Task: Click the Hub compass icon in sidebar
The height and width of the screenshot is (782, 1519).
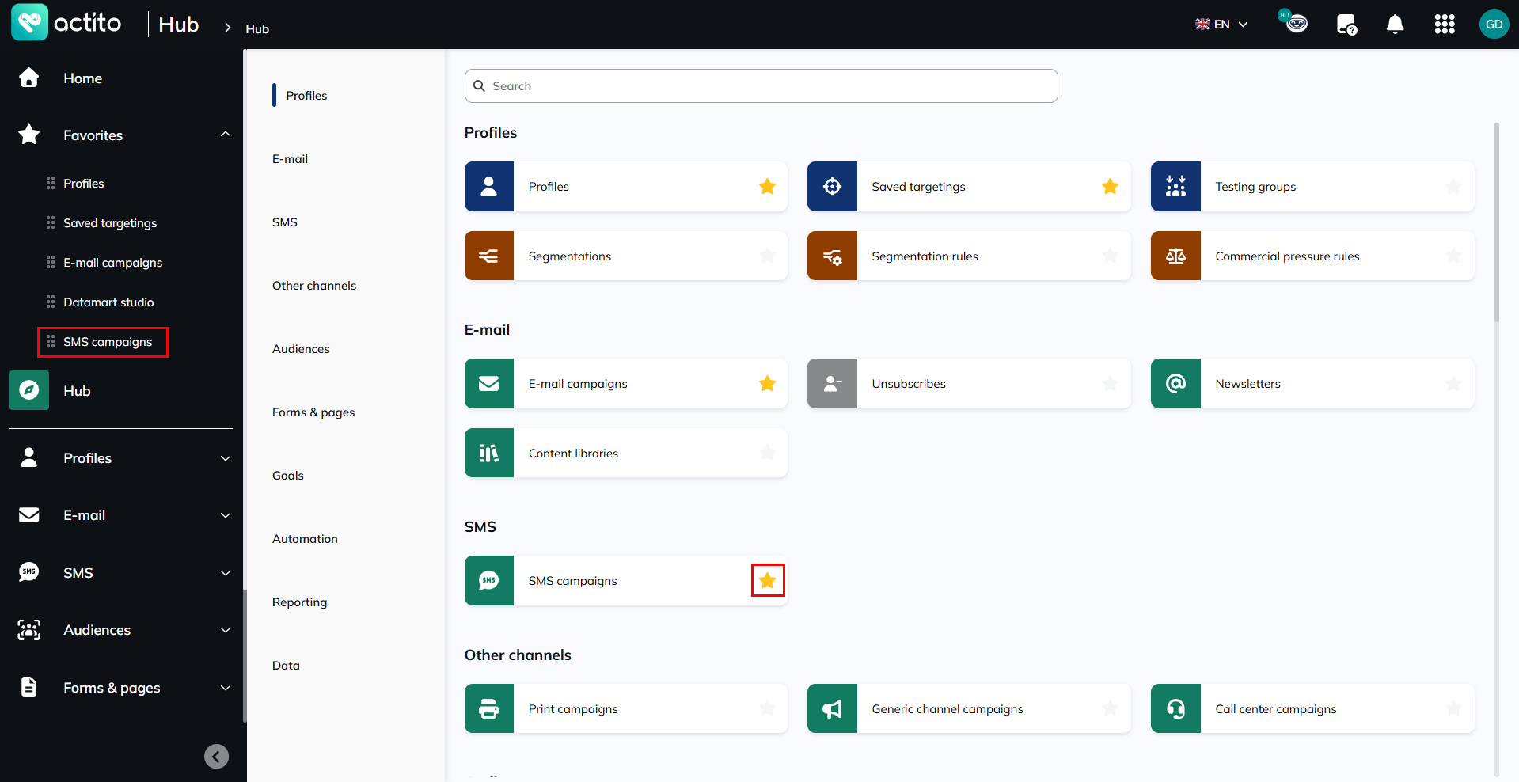Action: pyautogui.click(x=29, y=390)
